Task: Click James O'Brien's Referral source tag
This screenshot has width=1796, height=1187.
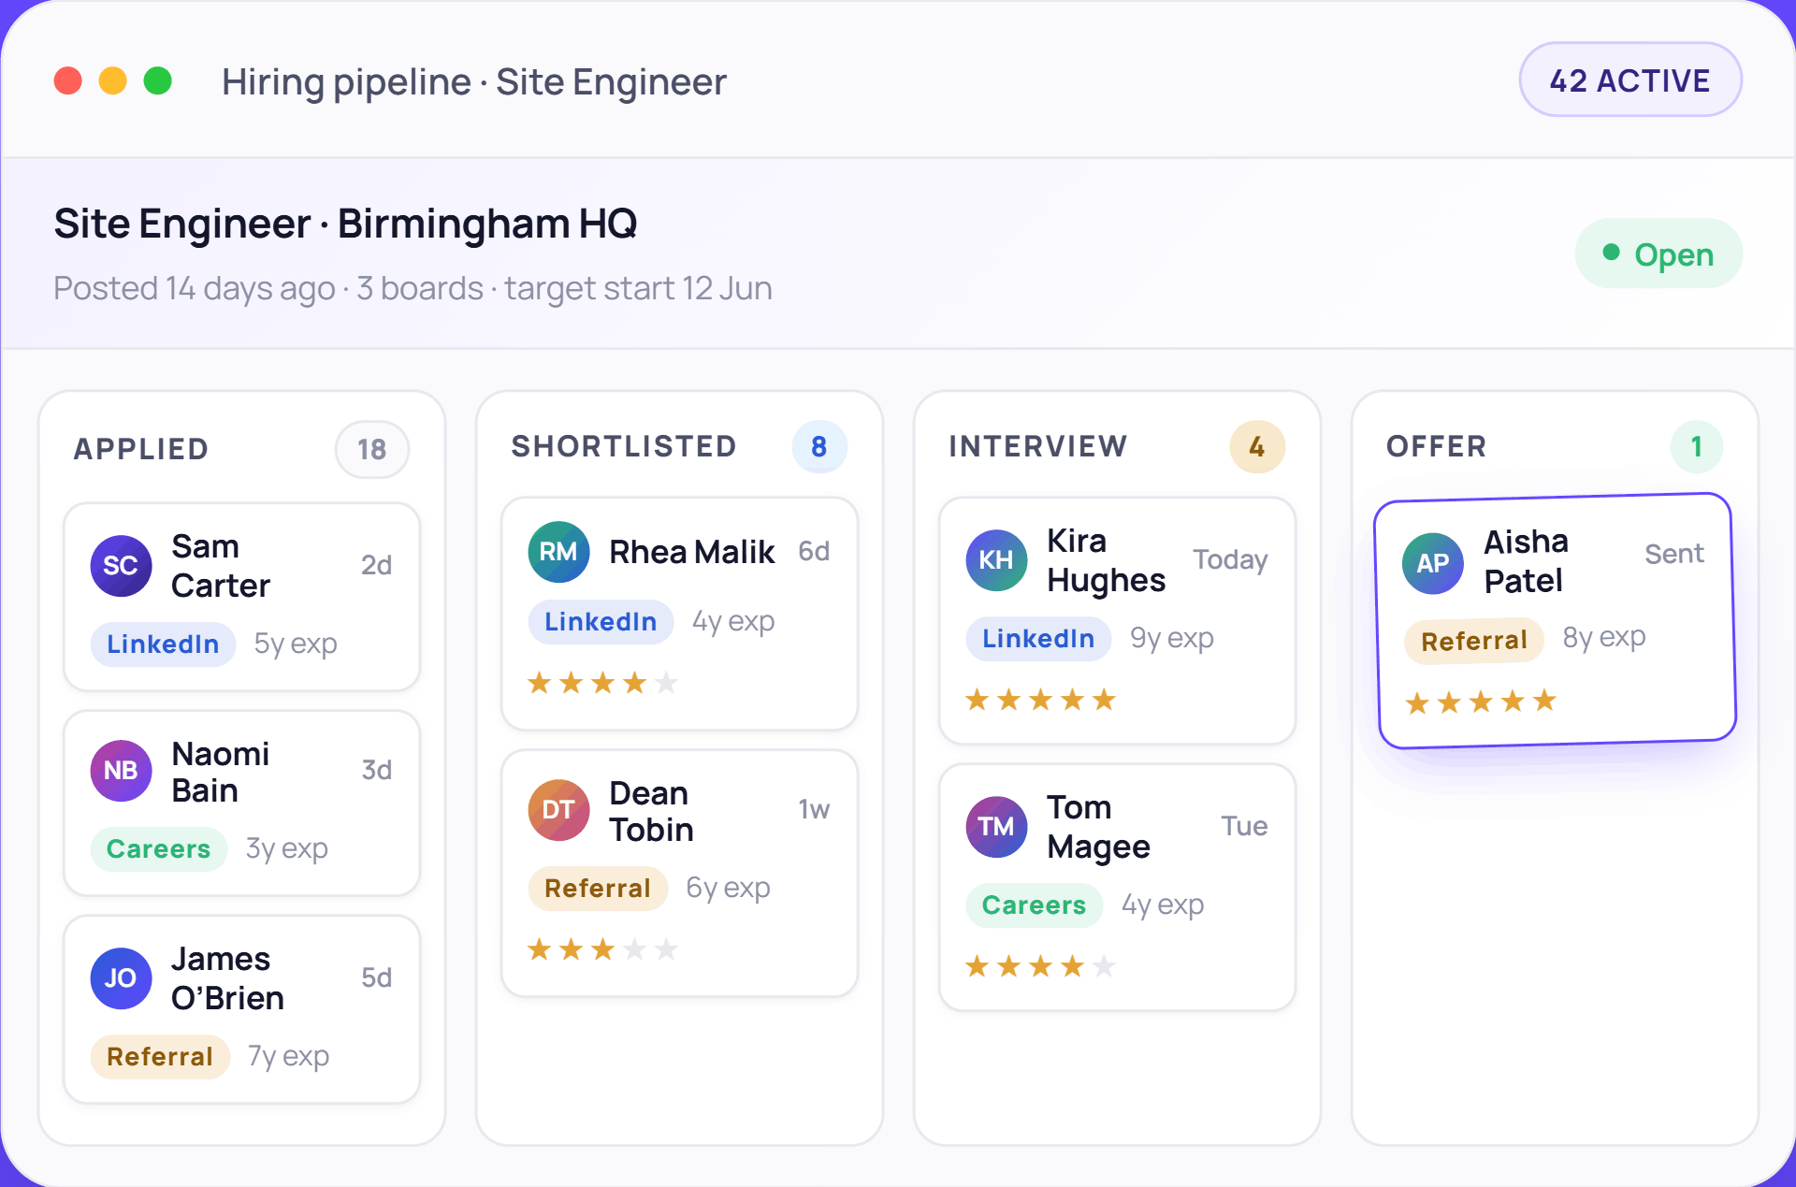Action: pyautogui.click(x=160, y=1057)
